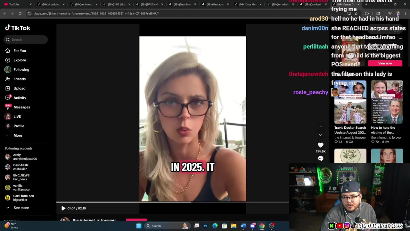Launch Photoshop from taskbar
This screenshot has width=410, height=231.
click(206, 226)
